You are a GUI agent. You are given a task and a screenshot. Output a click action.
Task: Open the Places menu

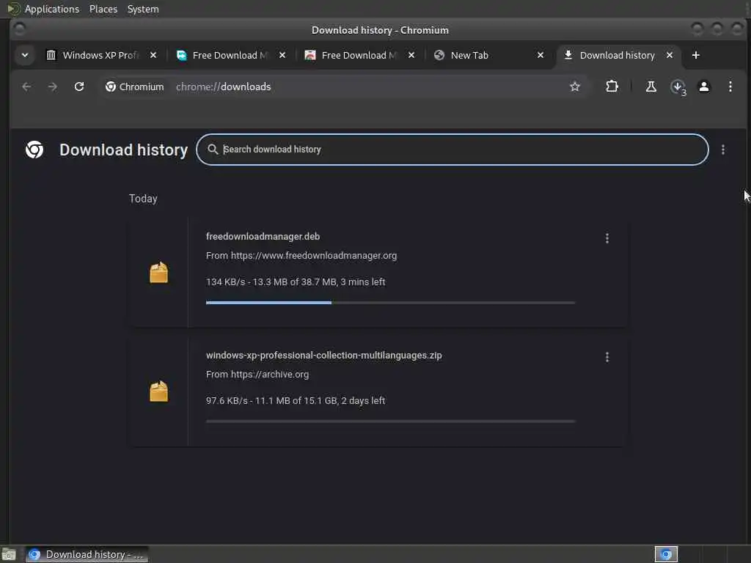[103, 9]
